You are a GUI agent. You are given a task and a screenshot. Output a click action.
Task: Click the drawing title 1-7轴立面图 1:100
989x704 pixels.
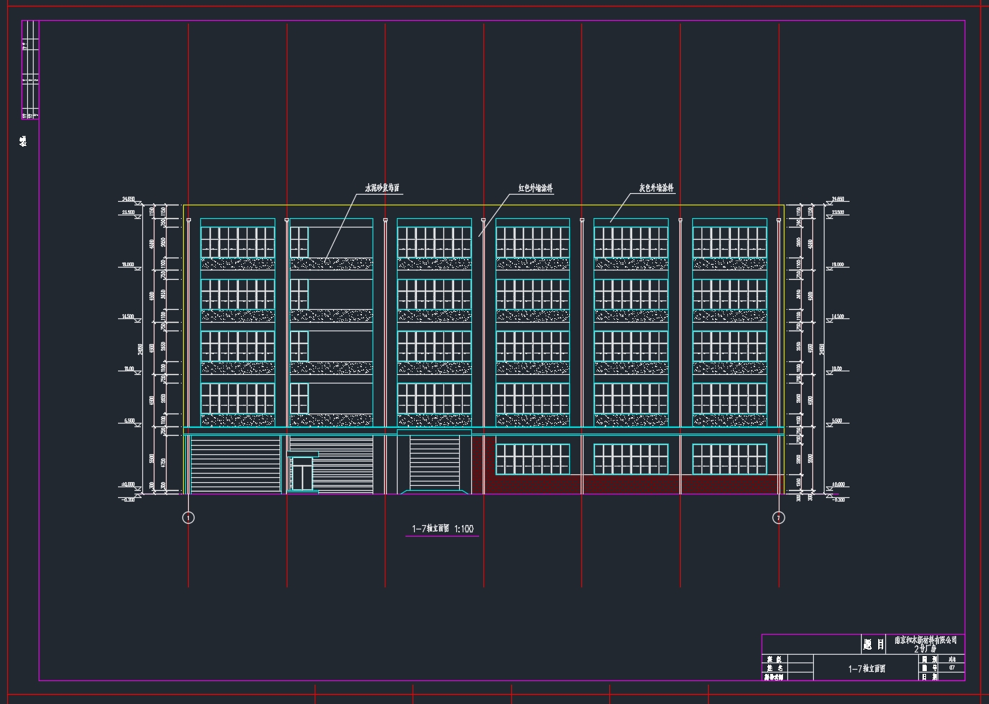442,529
